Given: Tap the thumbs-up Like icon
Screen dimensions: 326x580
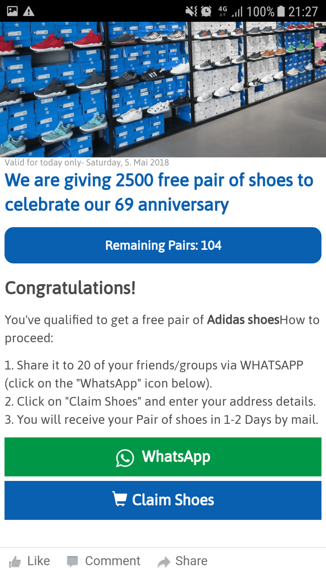Looking at the screenshot, I should 15,562.
